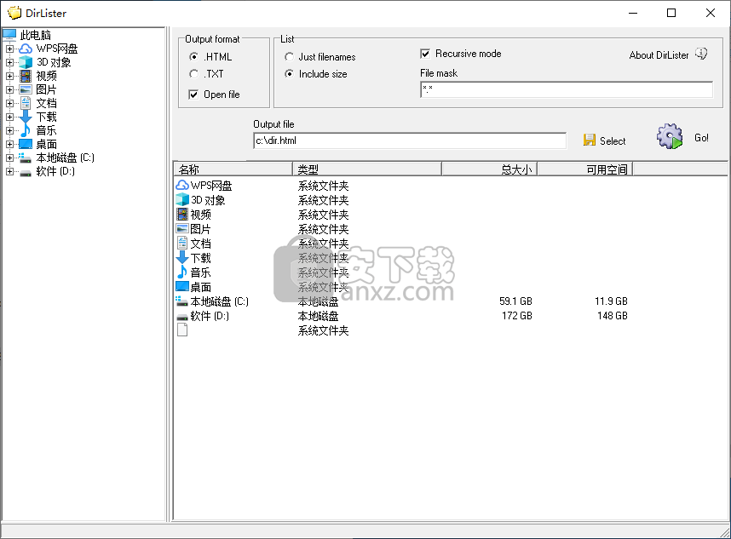
Task: Click 下载 arrow icon in file list
Action: point(181,257)
